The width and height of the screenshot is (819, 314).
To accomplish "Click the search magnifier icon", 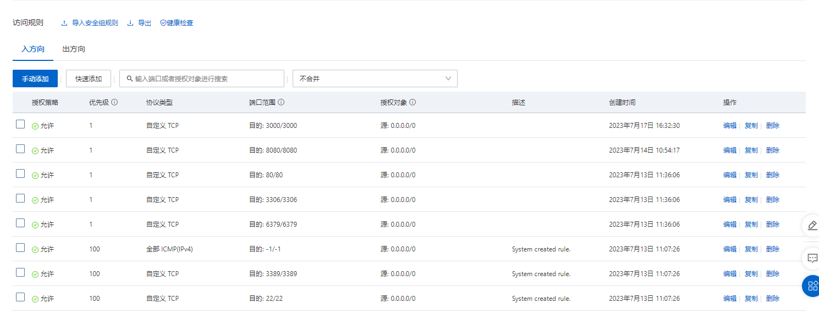I will [x=130, y=78].
